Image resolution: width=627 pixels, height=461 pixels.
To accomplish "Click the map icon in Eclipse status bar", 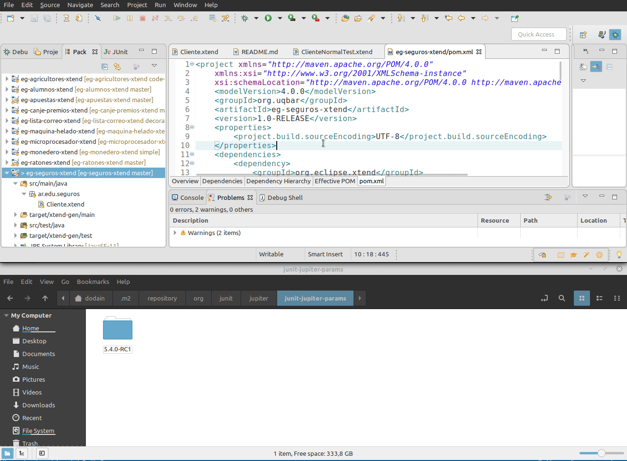I will coord(561,255).
